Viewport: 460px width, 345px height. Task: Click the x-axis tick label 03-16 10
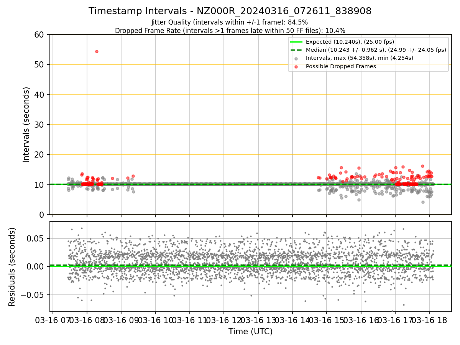[x=155, y=320]
